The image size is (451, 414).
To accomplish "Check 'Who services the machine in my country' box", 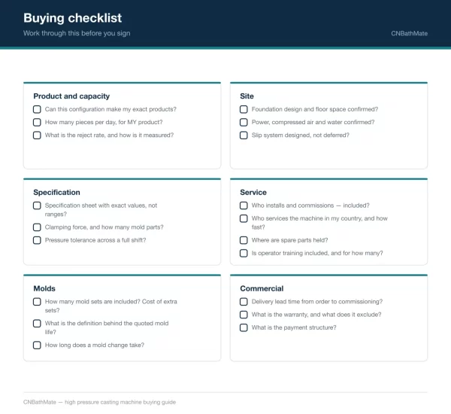I will point(244,218).
